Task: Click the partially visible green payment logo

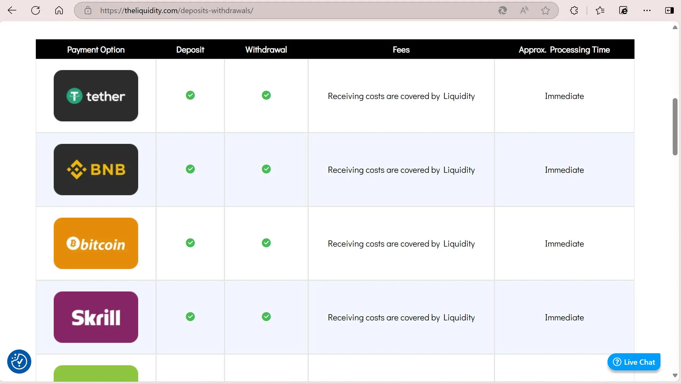Action: (x=96, y=373)
